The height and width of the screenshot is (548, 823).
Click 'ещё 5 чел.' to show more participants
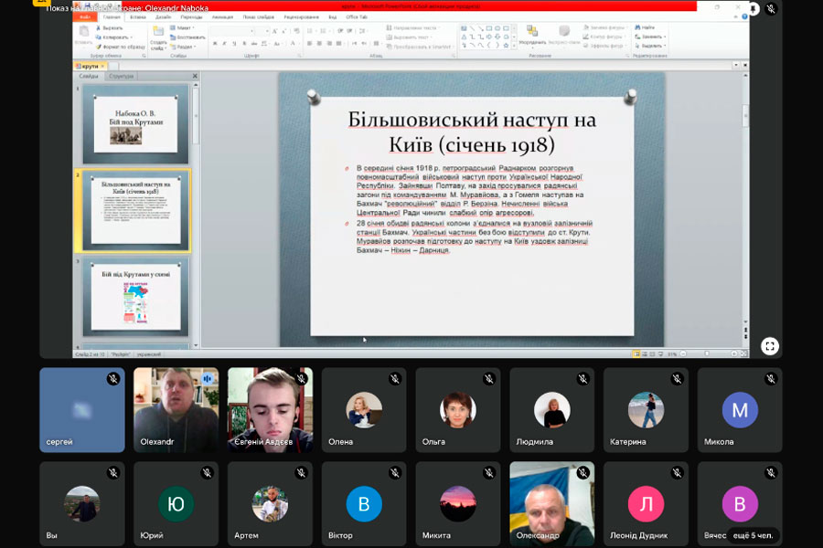click(x=754, y=534)
